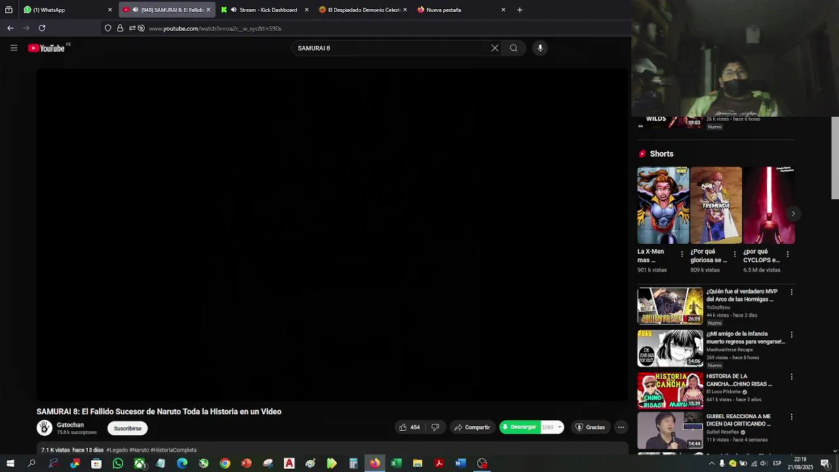Open the Gatochan channel name link
839x472 pixels.
click(70, 425)
